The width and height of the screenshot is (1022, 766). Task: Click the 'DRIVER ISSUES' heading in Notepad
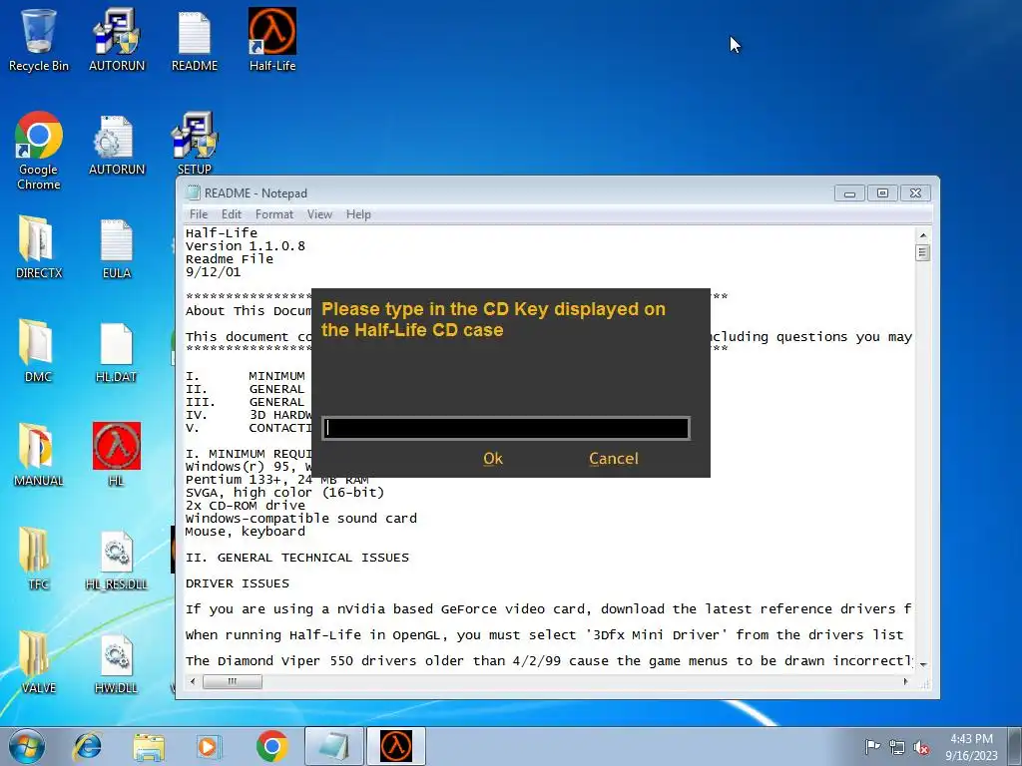pos(238,583)
